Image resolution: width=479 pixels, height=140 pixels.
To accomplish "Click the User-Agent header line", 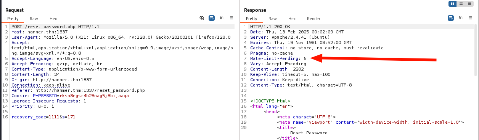I will pos(121,37).
